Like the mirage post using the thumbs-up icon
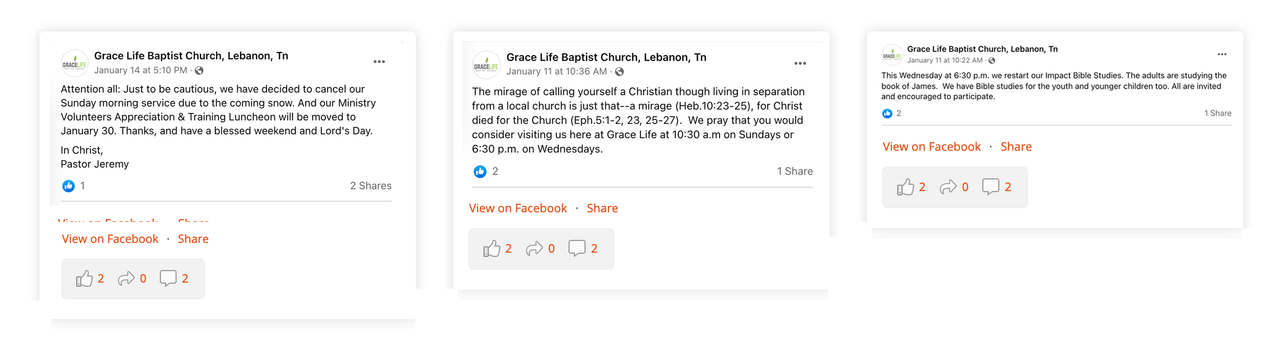The height and width of the screenshot is (345, 1286). (491, 248)
